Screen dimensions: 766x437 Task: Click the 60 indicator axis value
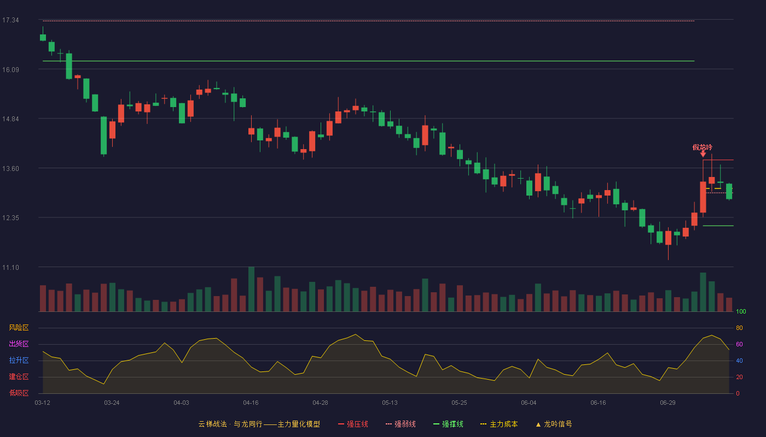tap(739, 344)
